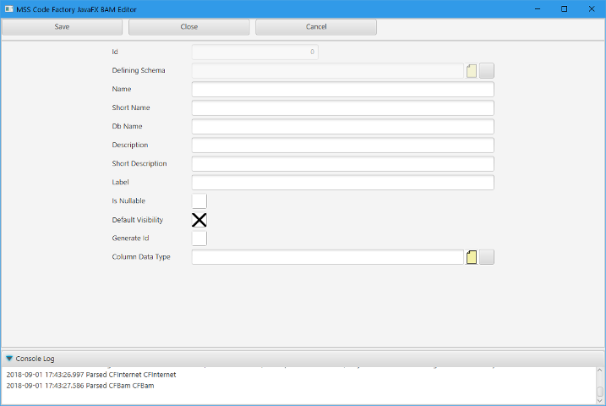
Task: Click the application icon in title bar
Action: point(8,8)
